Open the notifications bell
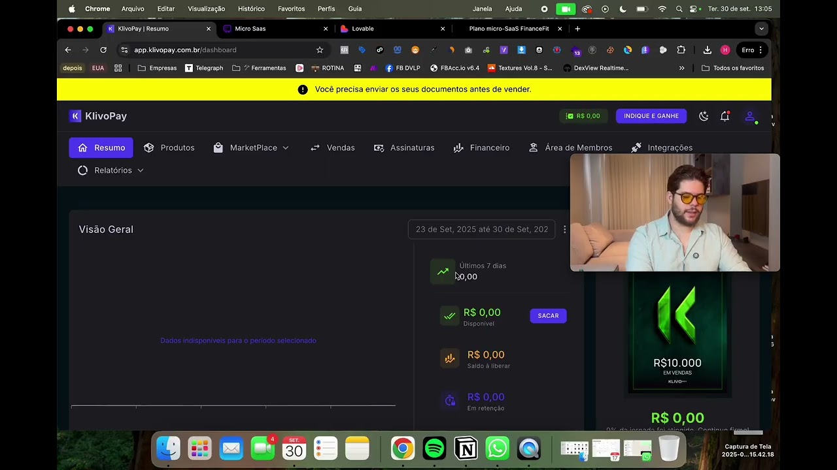 (725, 116)
